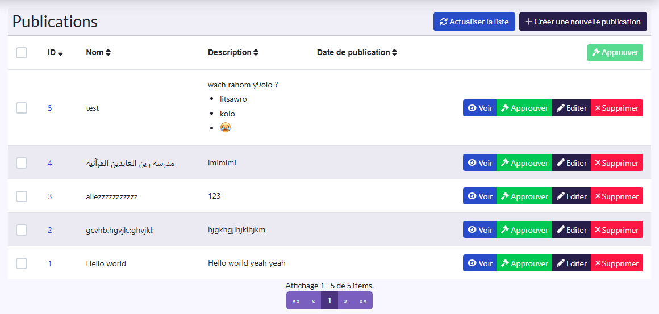The height and width of the screenshot is (314, 659).
Task: Edit the test publication
Action: point(572,108)
